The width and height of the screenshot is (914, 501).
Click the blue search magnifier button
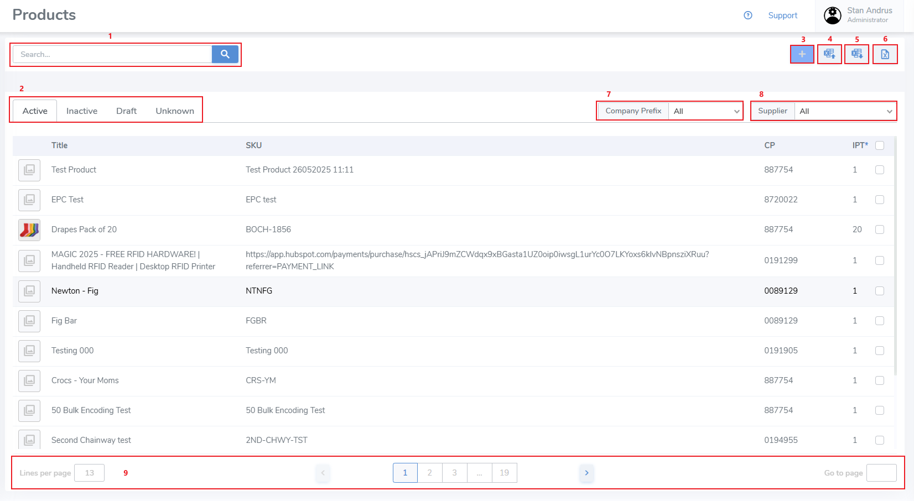click(225, 54)
